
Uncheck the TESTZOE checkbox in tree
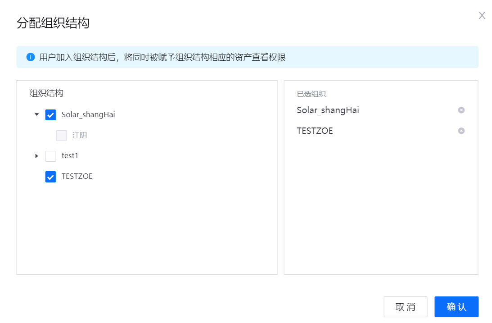(51, 177)
